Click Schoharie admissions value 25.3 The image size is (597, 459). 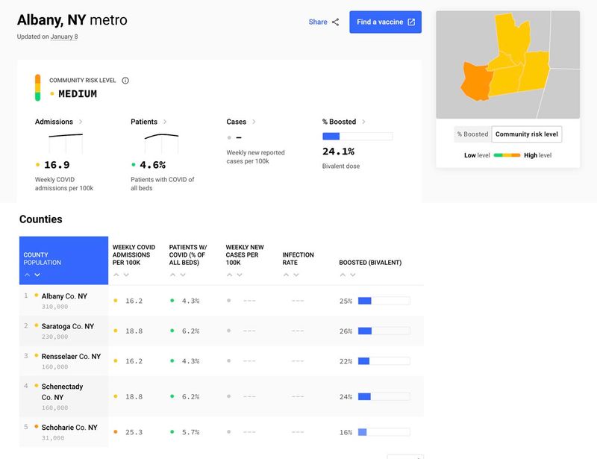tap(134, 432)
